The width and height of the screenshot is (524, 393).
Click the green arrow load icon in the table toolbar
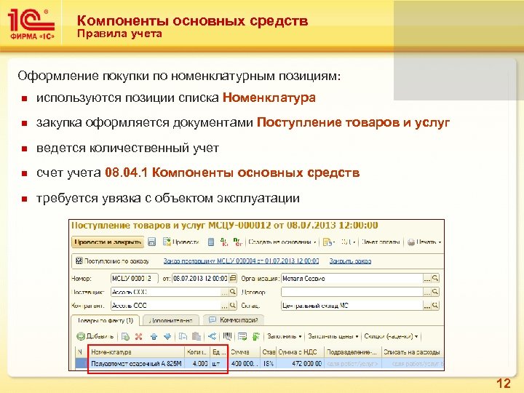[x=256, y=336]
